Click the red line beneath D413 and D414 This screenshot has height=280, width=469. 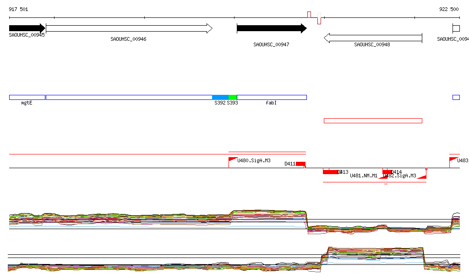(375, 182)
